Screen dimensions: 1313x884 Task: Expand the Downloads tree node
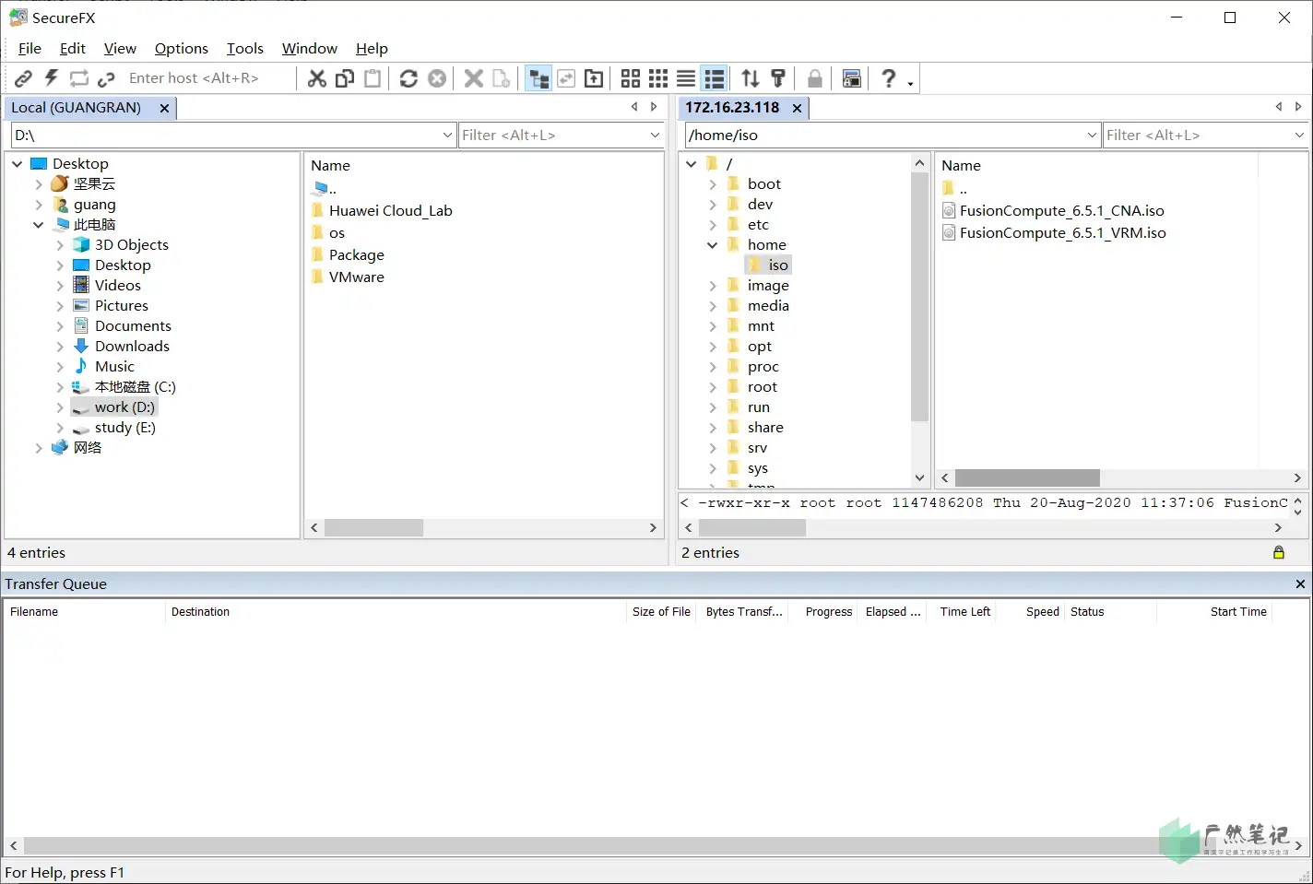pos(60,347)
